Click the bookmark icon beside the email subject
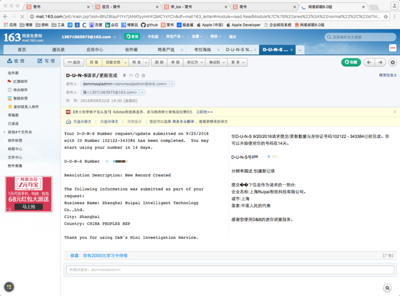The width and height of the screenshot is (400, 296). tap(125, 75)
